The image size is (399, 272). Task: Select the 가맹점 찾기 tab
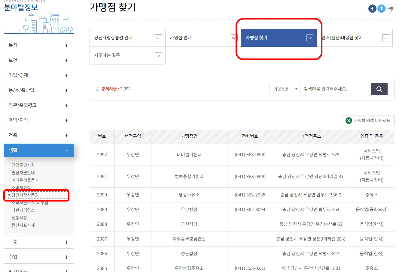(x=279, y=38)
